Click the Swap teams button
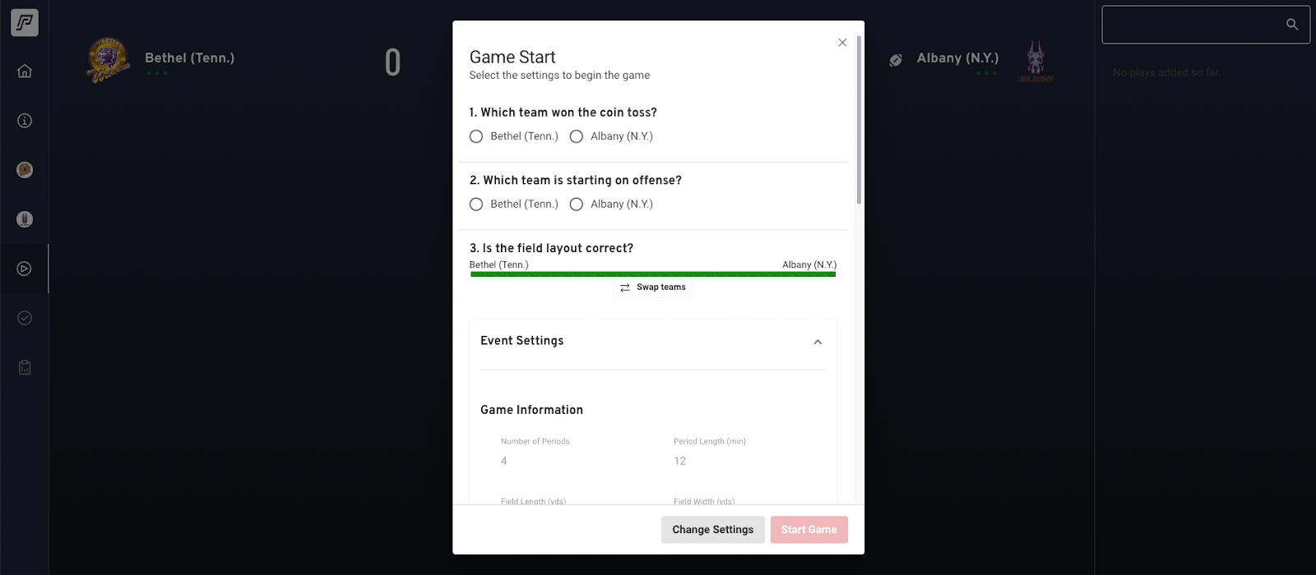 click(x=653, y=287)
